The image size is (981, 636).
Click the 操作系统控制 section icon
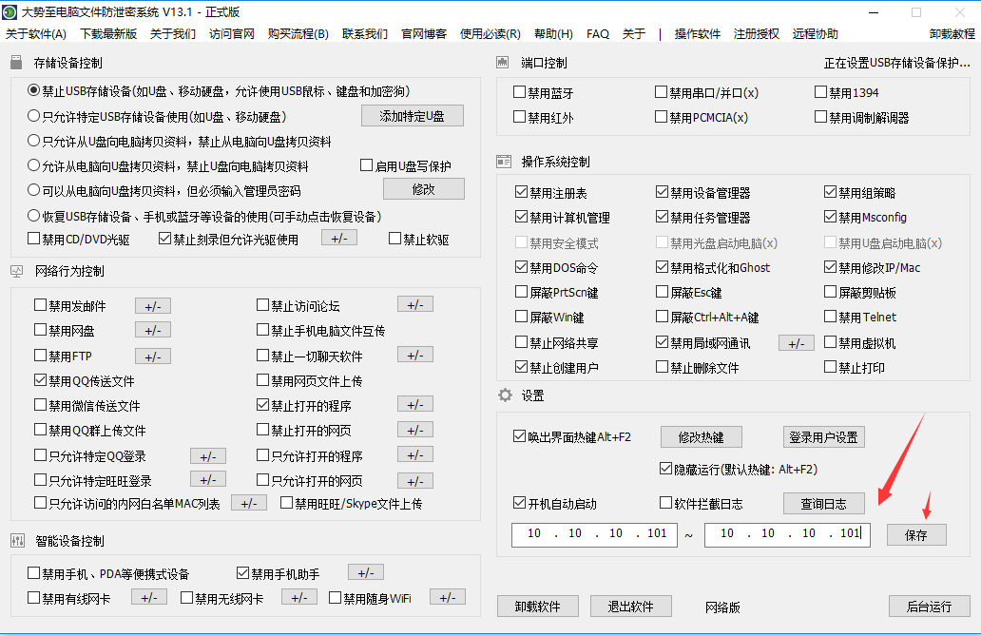point(504,162)
